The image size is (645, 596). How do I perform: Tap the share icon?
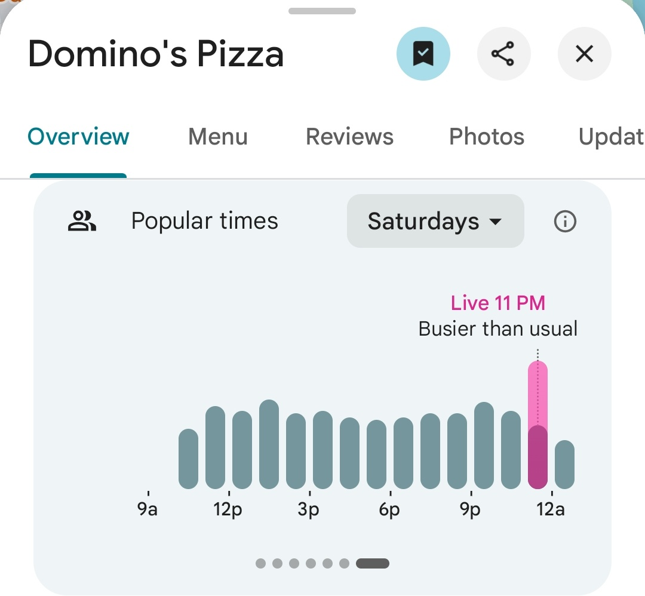503,54
